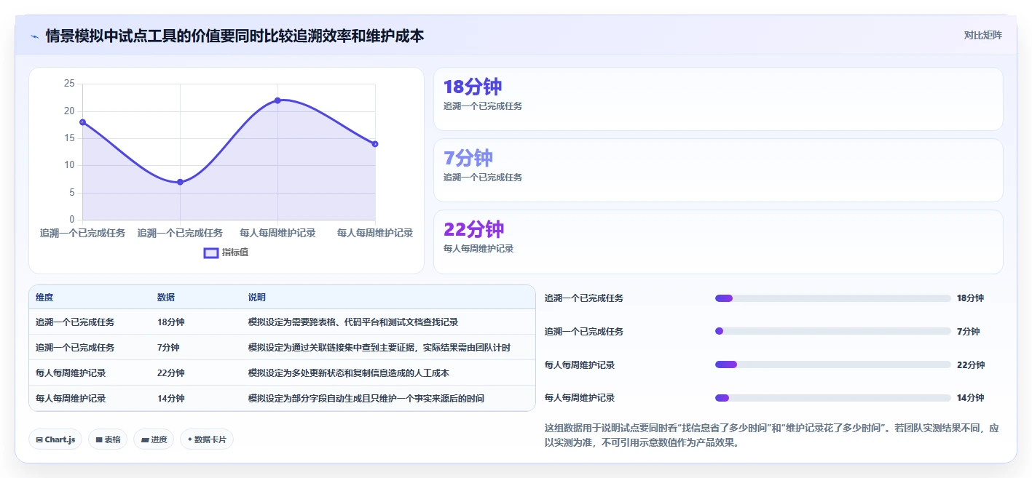Image resolution: width=1032 pixels, height=478 pixels.
Task: Click the progress bar valued 14分钟
Action: 833,398
